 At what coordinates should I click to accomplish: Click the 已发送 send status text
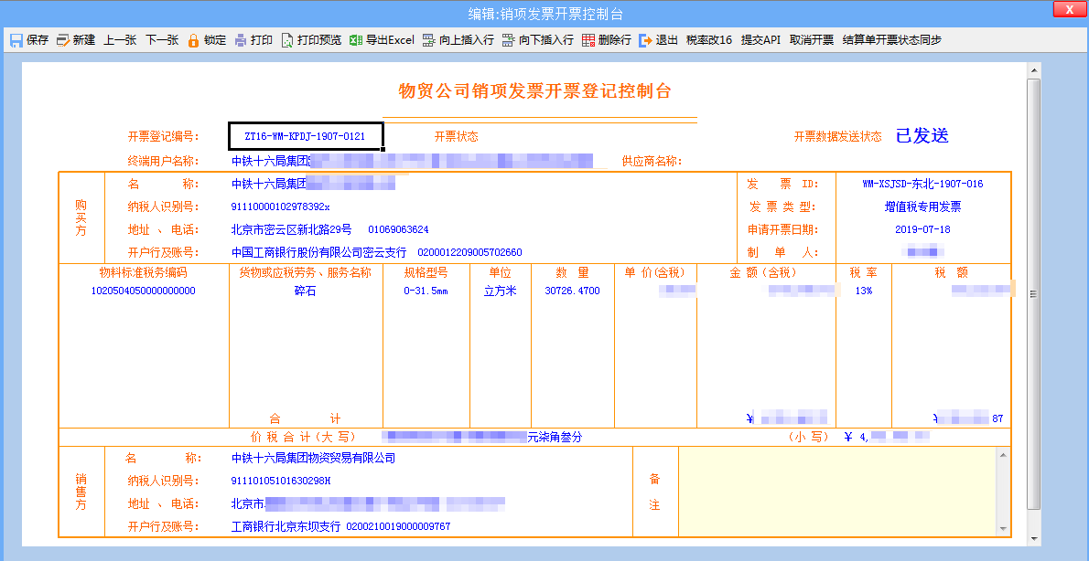pyautogui.click(x=922, y=136)
